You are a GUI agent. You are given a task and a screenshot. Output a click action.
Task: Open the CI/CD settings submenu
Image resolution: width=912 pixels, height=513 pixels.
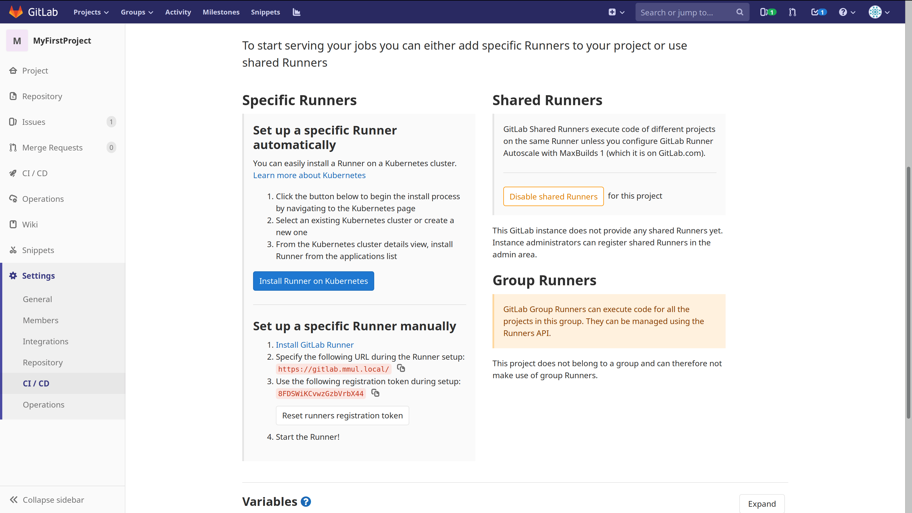click(x=36, y=383)
